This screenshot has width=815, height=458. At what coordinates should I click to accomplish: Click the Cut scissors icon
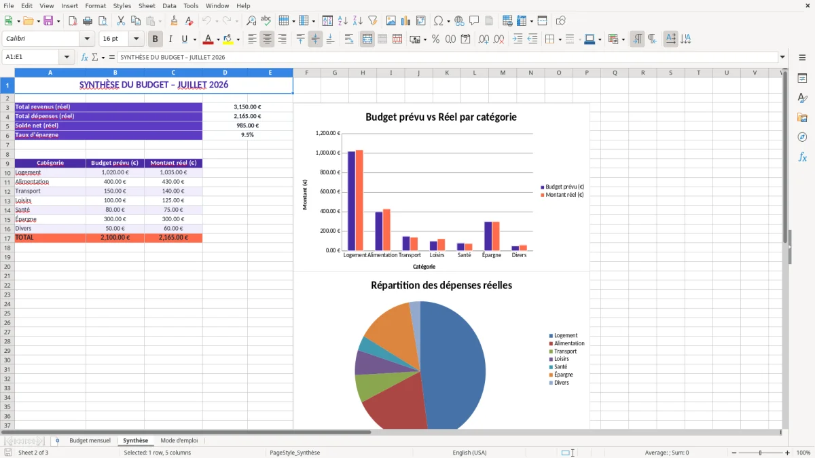(x=120, y=21)
